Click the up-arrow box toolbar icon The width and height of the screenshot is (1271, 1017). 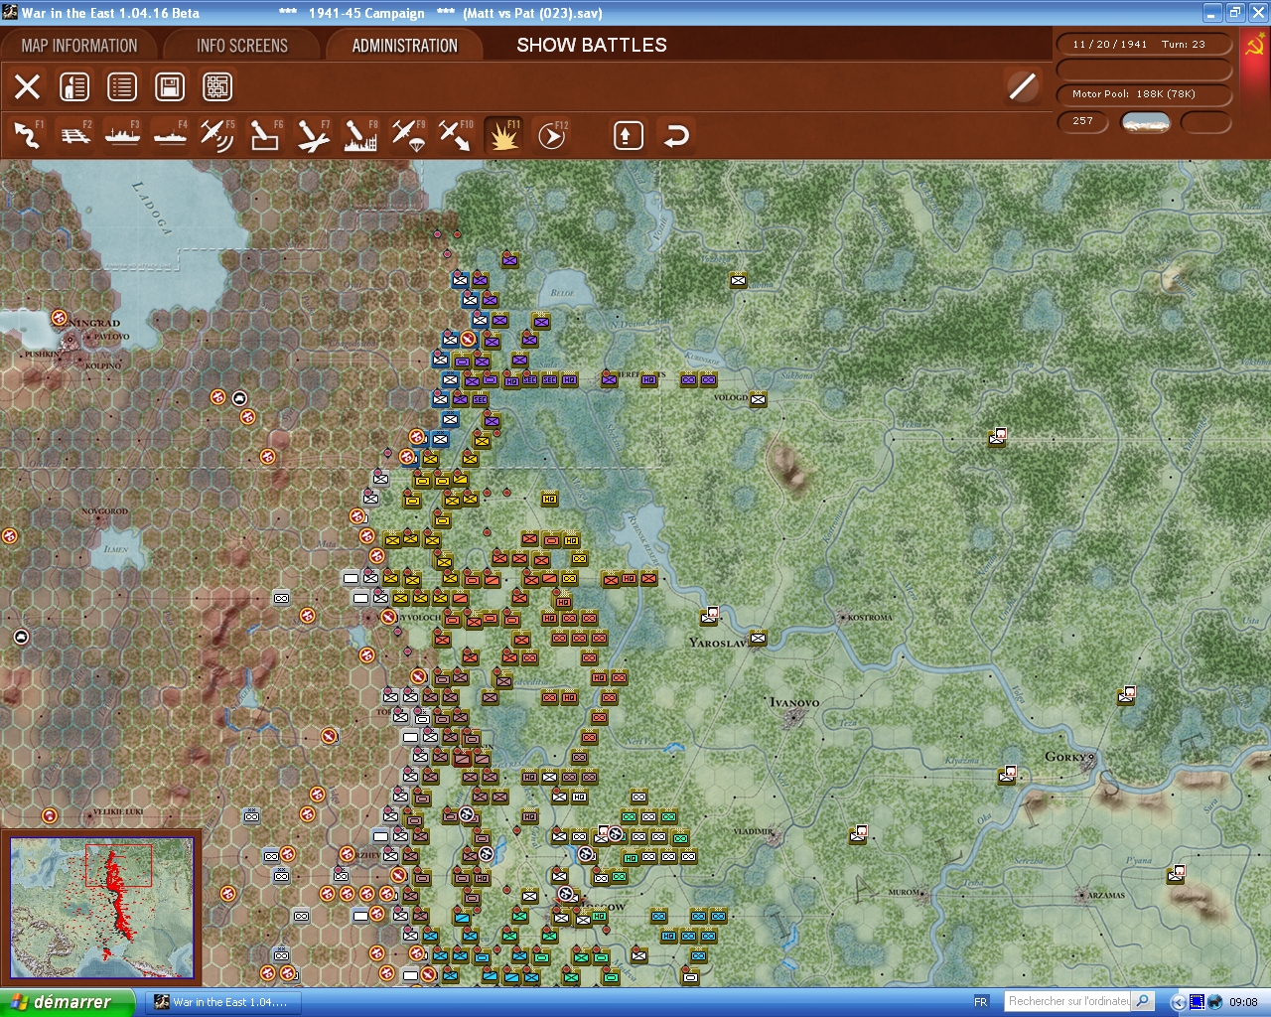628,135
